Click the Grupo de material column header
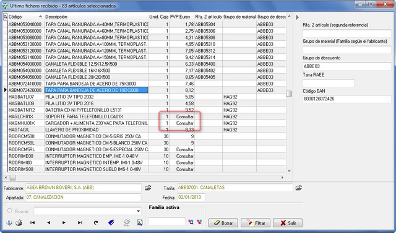 (239, 17)
